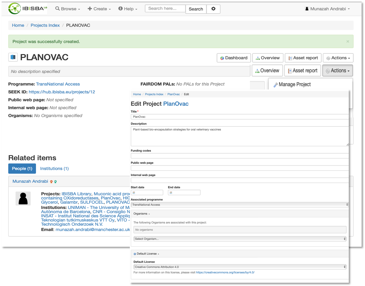The image size is (365, 286).
Task: Open the IBISBA Library project link
Action: 76,194
